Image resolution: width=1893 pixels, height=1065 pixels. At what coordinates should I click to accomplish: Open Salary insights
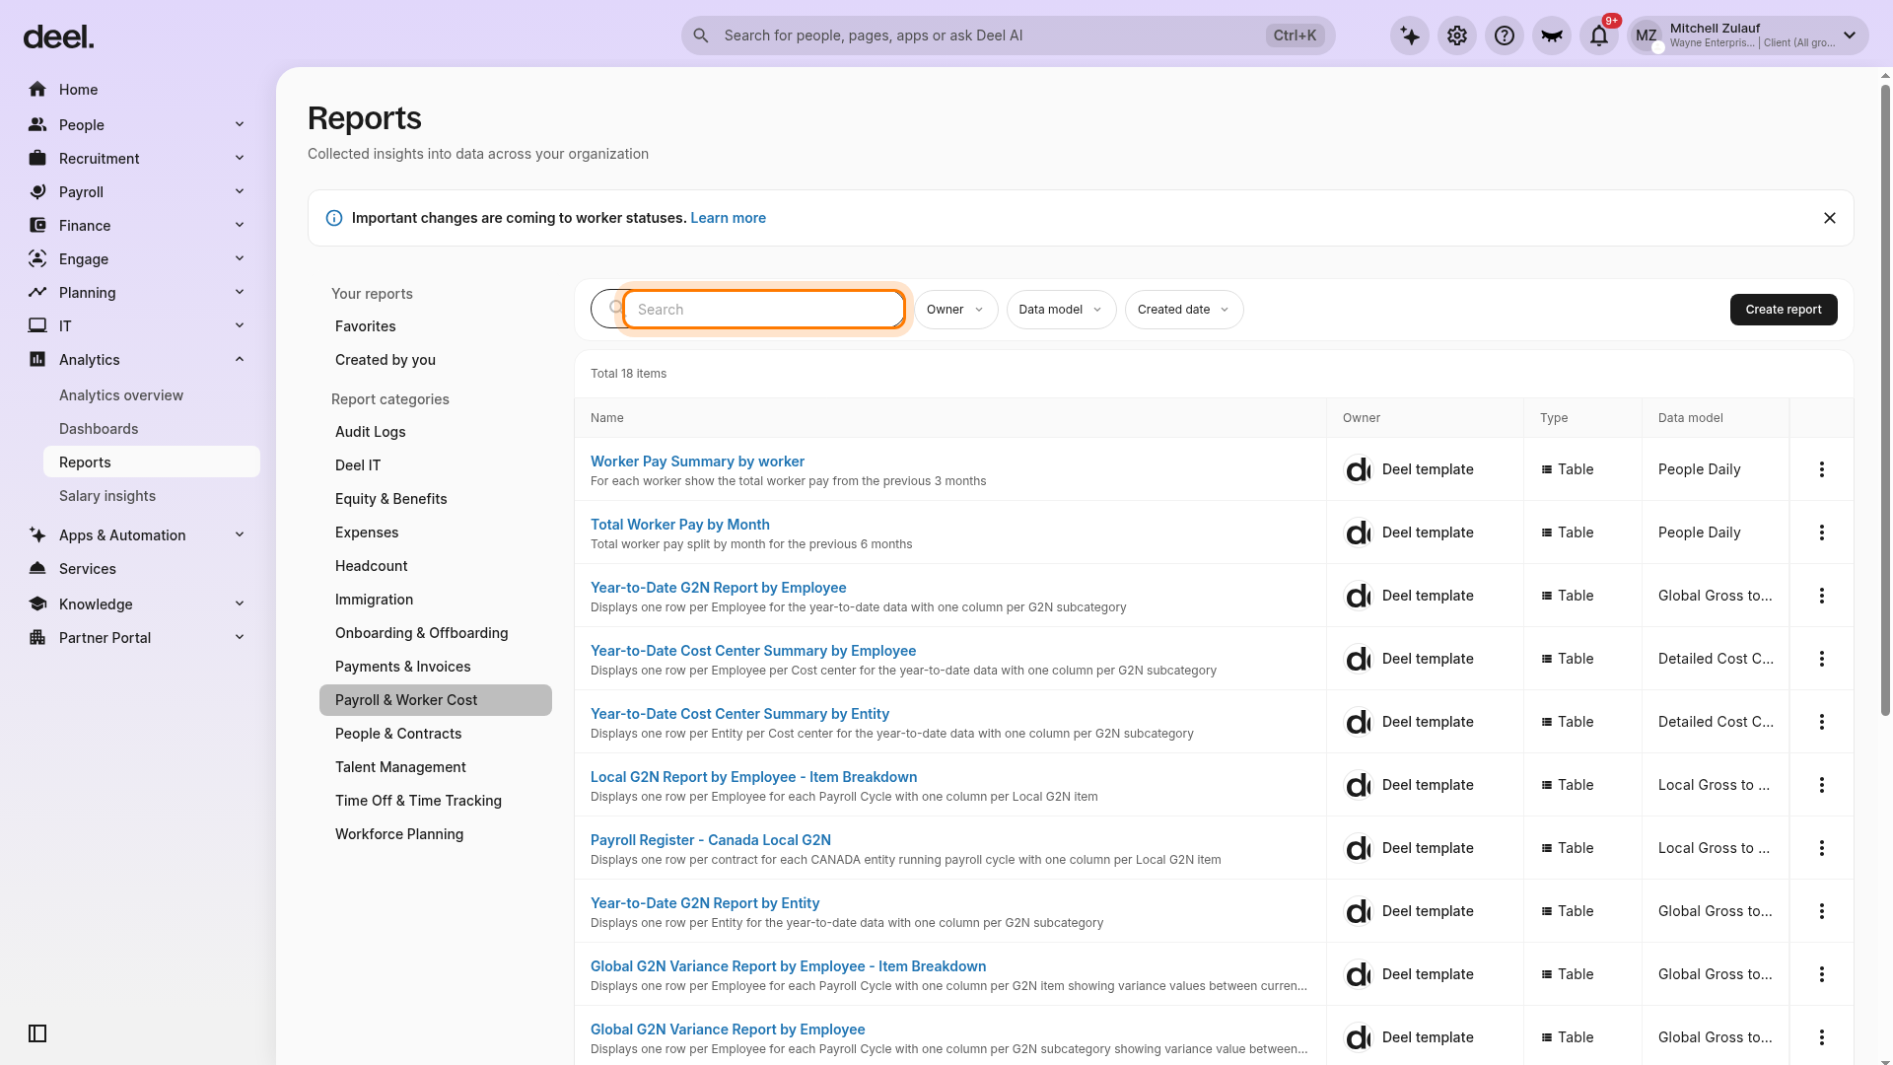107,496
